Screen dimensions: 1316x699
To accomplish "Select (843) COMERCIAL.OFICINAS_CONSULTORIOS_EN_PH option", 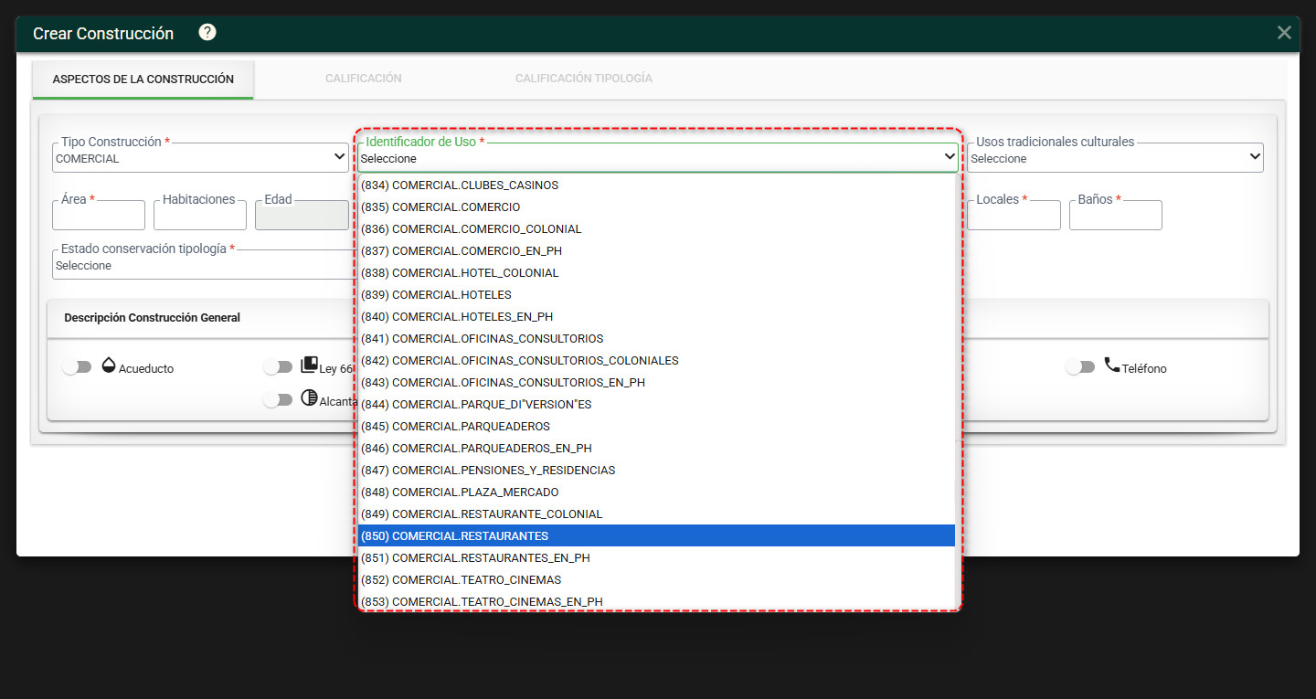I will pyautogui.click(x=656, y=382).
